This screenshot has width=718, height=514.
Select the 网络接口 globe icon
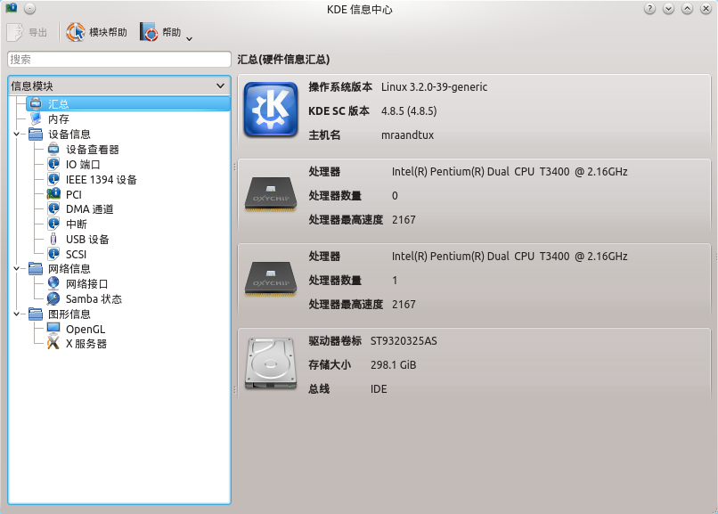coord(53,284)
